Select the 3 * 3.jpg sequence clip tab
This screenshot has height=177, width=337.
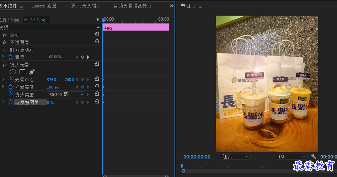pos(38,20)
